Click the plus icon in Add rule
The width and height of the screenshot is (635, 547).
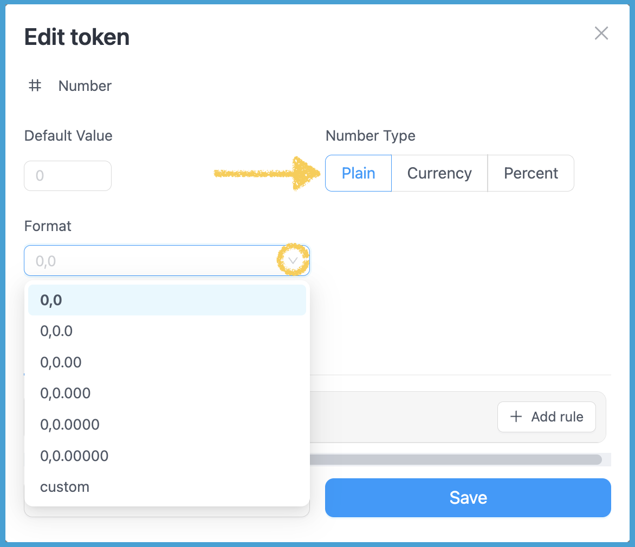point(516,417)
